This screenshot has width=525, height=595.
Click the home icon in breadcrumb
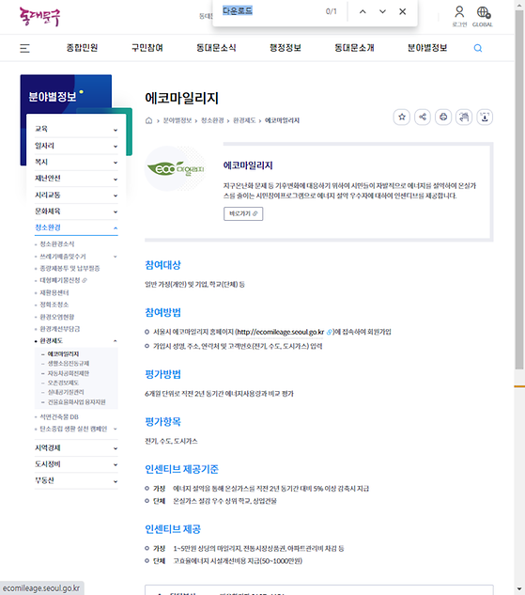click(149, 120)
